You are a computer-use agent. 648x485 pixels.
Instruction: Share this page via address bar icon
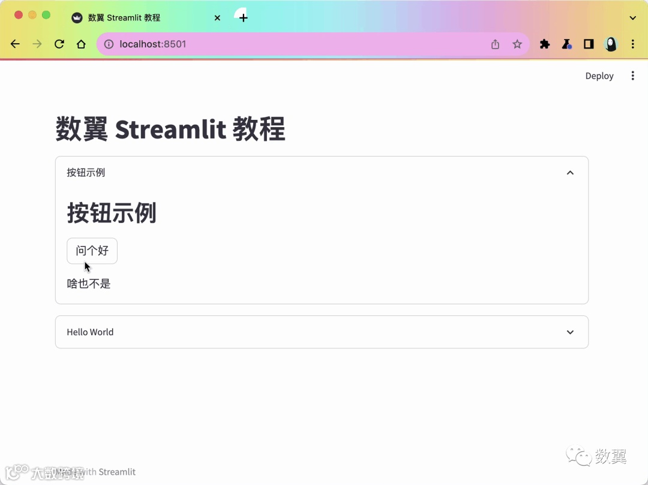pyautogui.click(x=495, y=44)
